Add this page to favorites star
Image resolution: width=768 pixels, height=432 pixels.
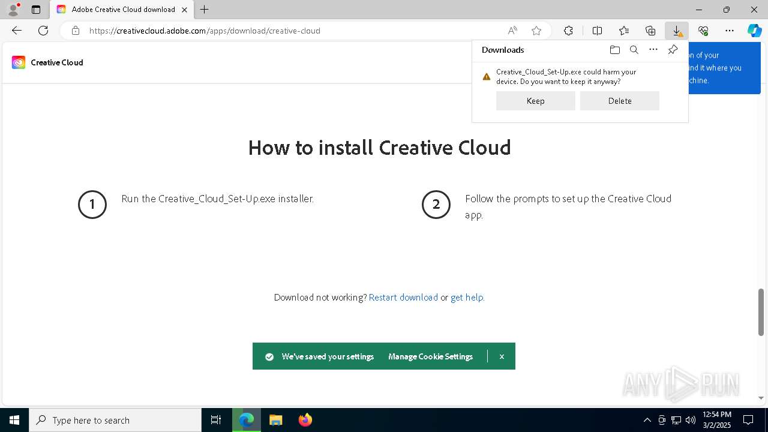click(x=536, y=31)
